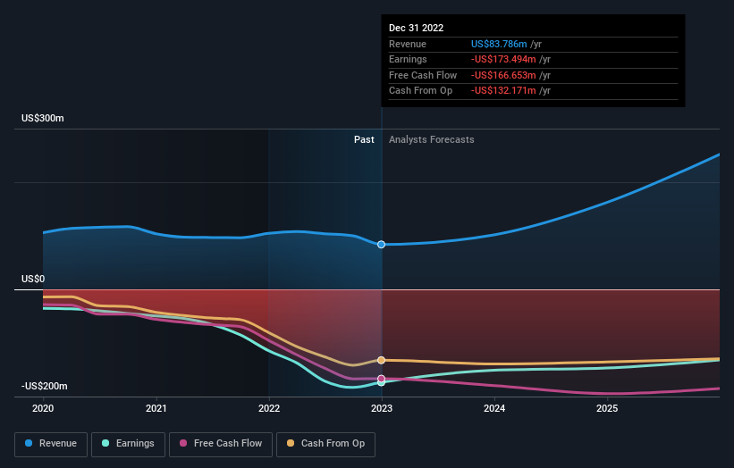This screenshot has height=468, width=734.
Task: Click the Past label
Action: (364, 139)
